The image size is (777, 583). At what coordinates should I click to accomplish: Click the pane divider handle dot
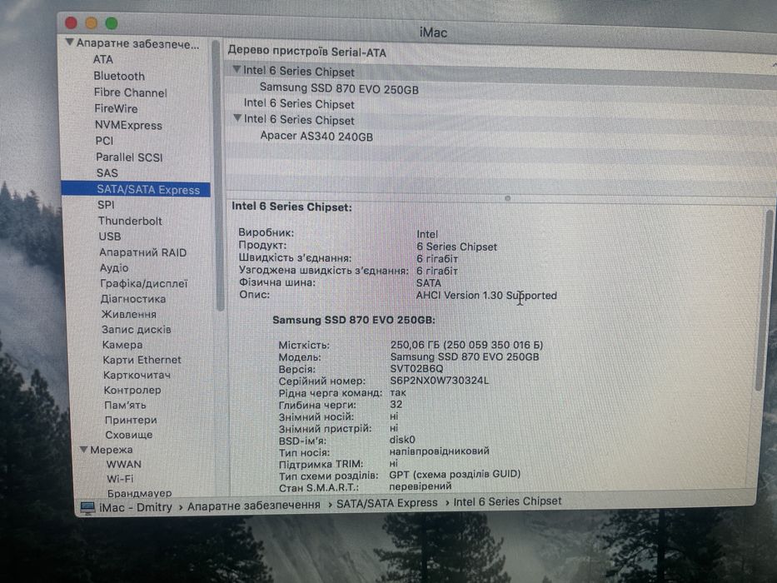(507, 198)
